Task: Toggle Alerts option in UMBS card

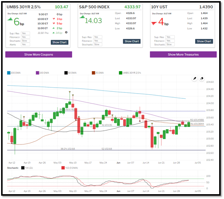Action: (26, 45)
